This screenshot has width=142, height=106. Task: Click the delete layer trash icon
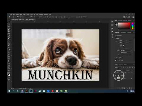click(x=132, y=88)
